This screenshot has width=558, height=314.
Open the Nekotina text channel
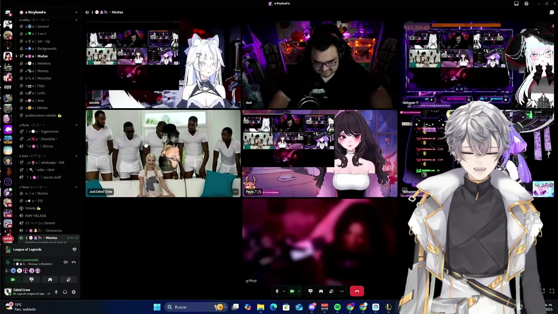pos(48,63)
